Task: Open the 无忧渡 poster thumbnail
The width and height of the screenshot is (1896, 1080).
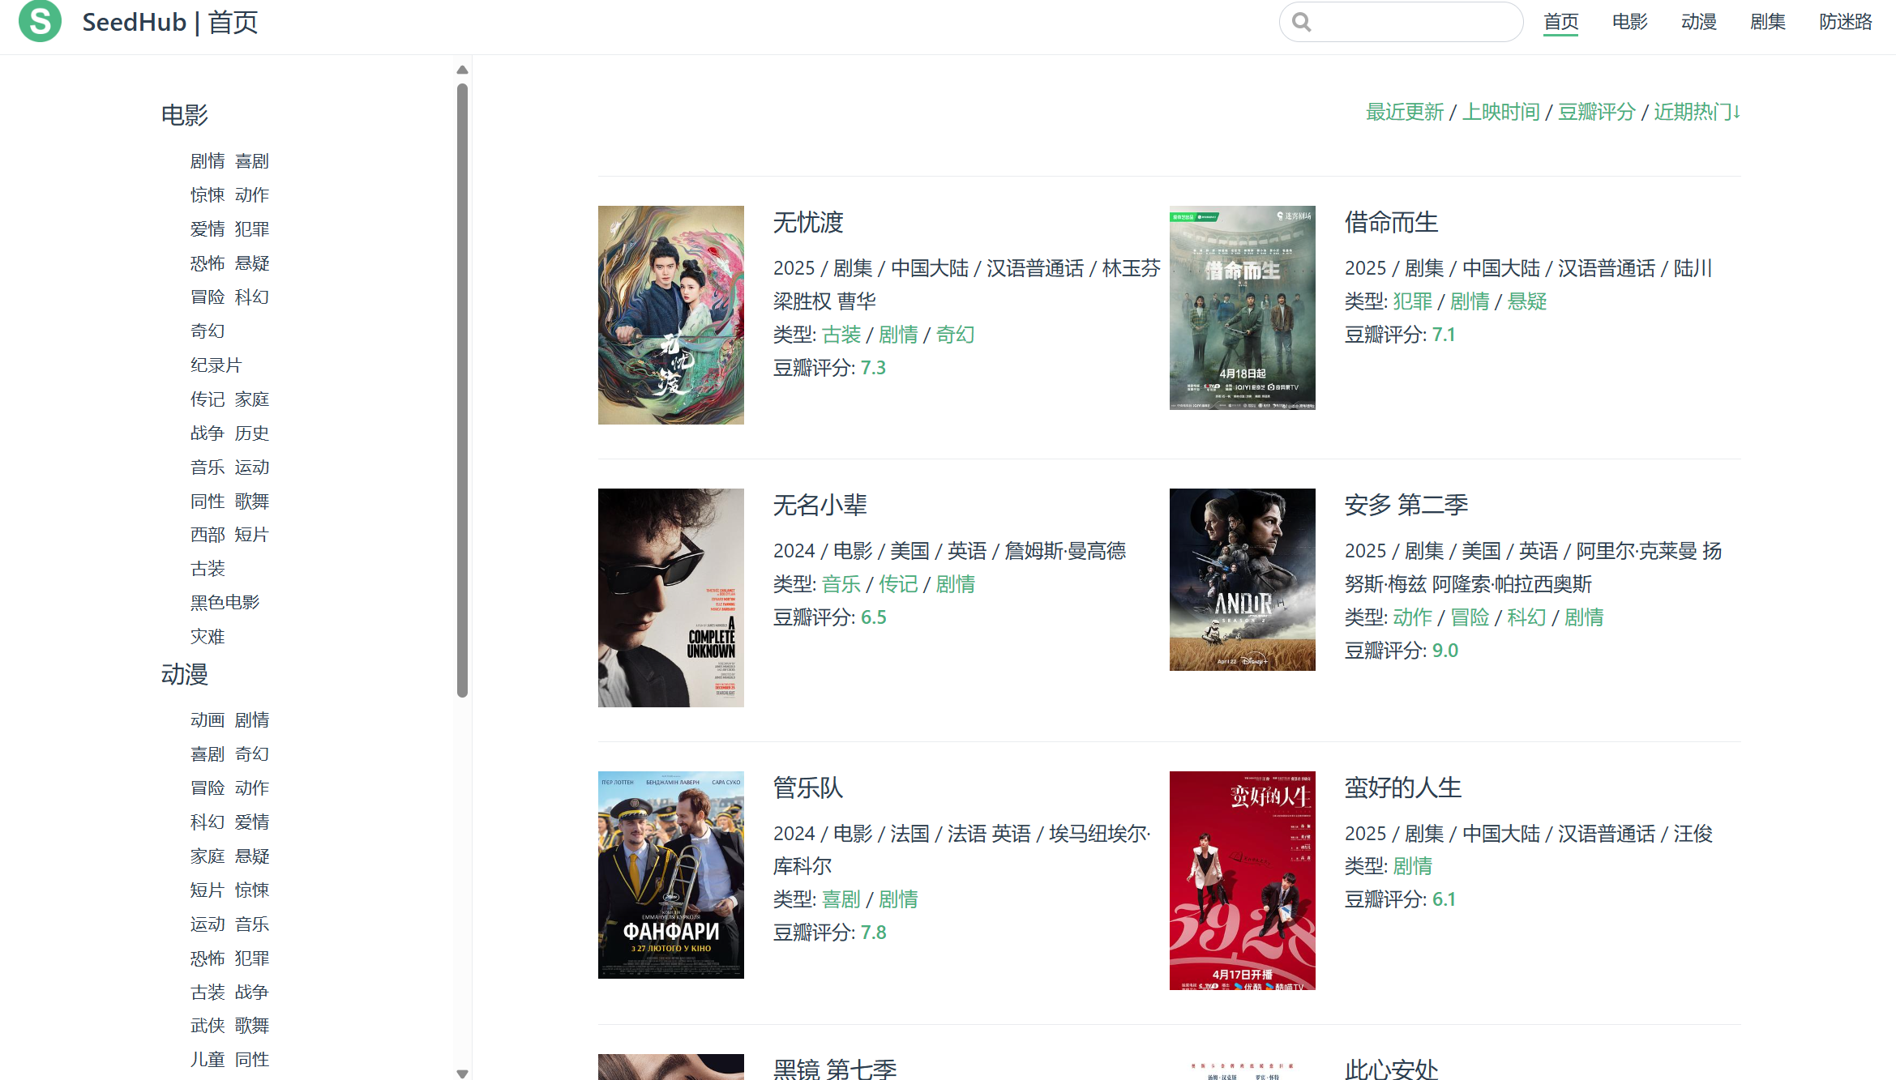Action: [670, 315]
